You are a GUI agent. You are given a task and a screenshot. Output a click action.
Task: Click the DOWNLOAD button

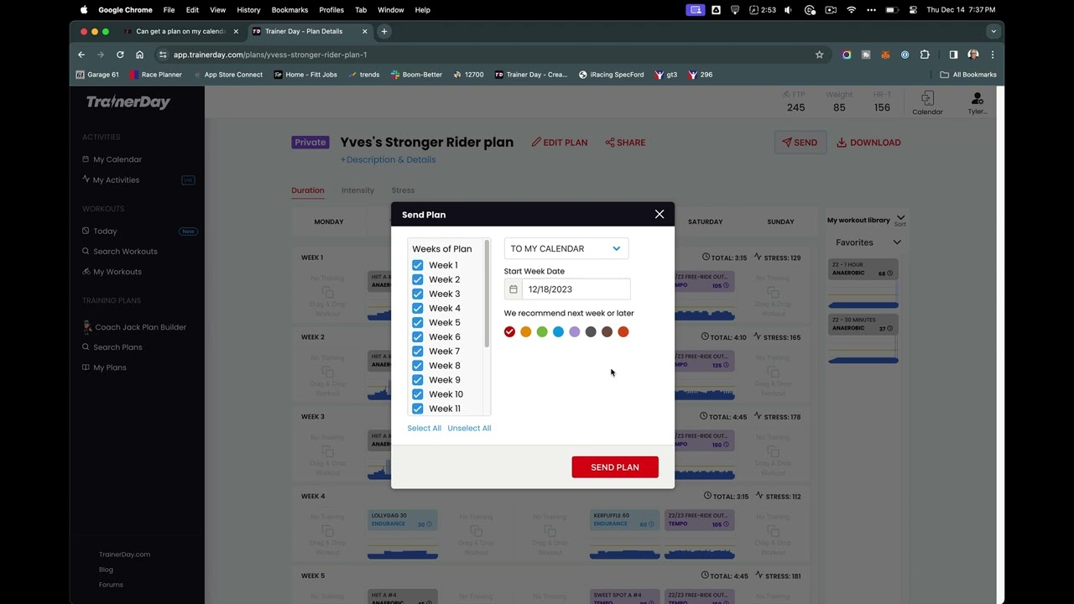[868, 143]
